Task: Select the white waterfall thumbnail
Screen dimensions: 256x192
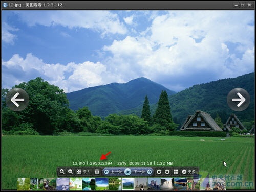Action: tap(167, 184)
